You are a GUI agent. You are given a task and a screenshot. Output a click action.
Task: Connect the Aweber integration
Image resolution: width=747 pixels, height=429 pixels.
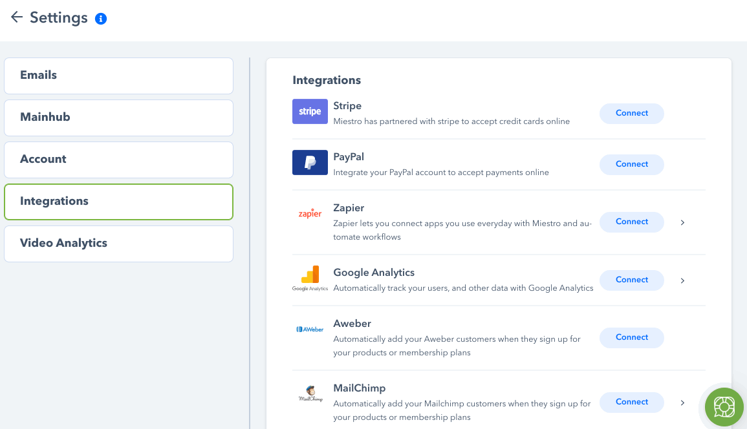[x=632, y=338]
